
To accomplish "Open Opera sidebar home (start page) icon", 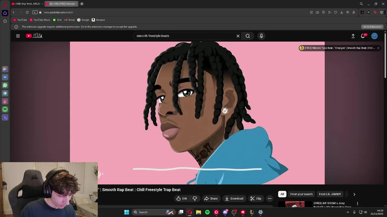I will 5,13.
